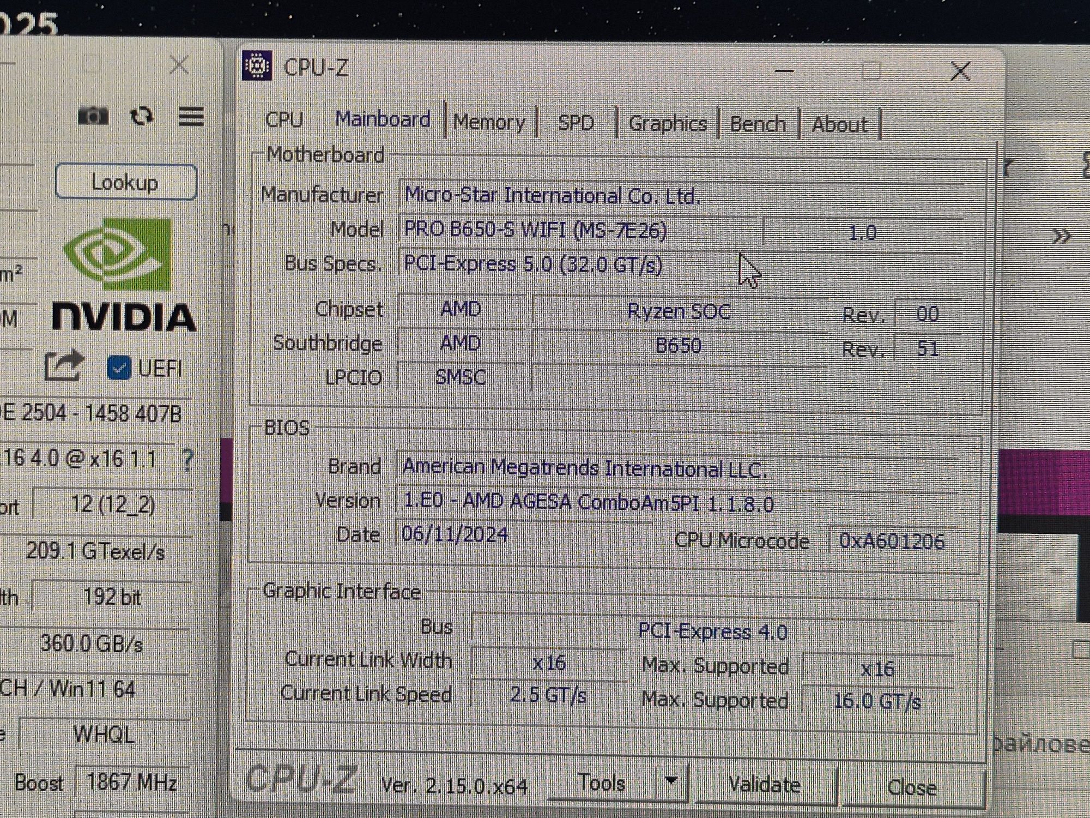The height and width of the screenshot is (818, 1090).
Task: Click the 12 (12_2) DirectX value in GPU-Z
Action: pyautogui.click(x=113, y=504)
